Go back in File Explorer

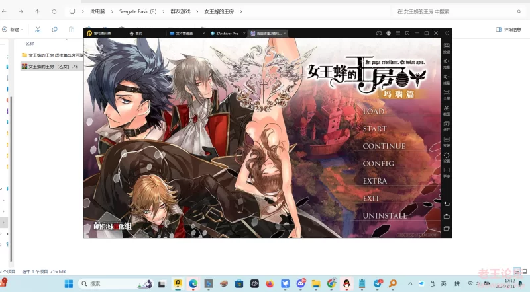tap(4, 11)
